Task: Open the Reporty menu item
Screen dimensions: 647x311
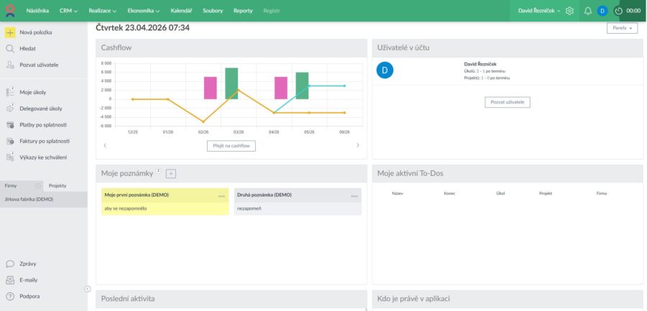Action: tap(243, 11)
